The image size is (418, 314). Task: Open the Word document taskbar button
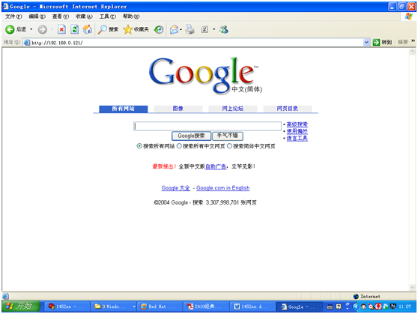coord(252,307)
